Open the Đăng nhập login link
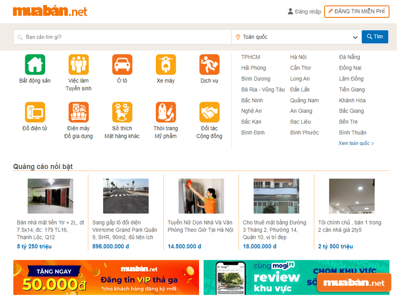This screenshot has height=298, width=397. tap(308, 11)
